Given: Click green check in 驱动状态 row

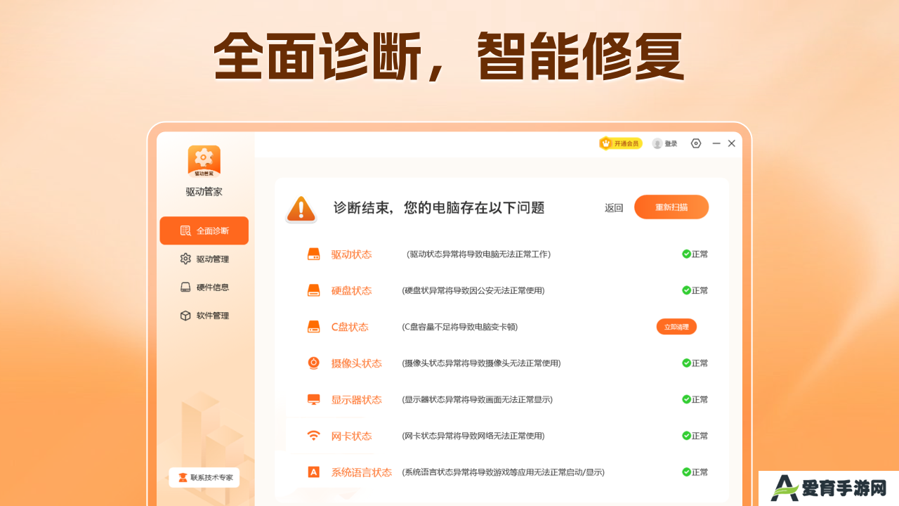Looking at the screenshot, I should click(x=686, y=254).
